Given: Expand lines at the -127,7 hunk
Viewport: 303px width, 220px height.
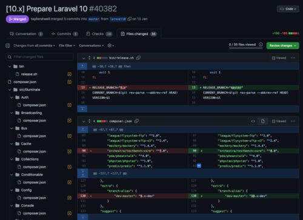Looking at the screenshot, I should point(82,173).
